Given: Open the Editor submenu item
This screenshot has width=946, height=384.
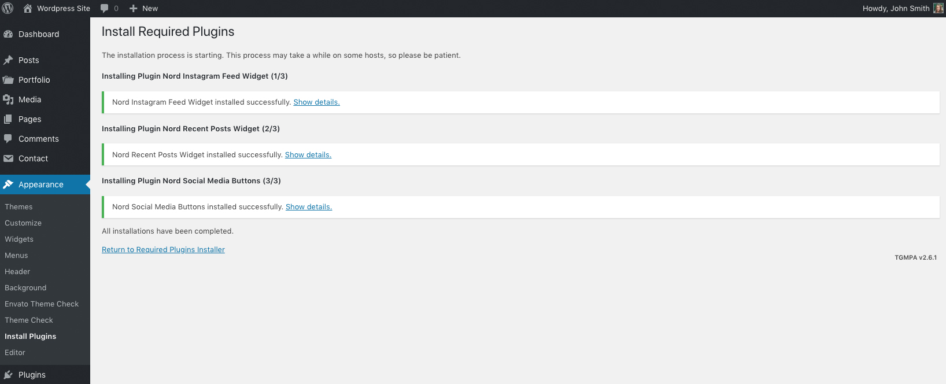Looking at the screenshot, I should pos(15,352).
